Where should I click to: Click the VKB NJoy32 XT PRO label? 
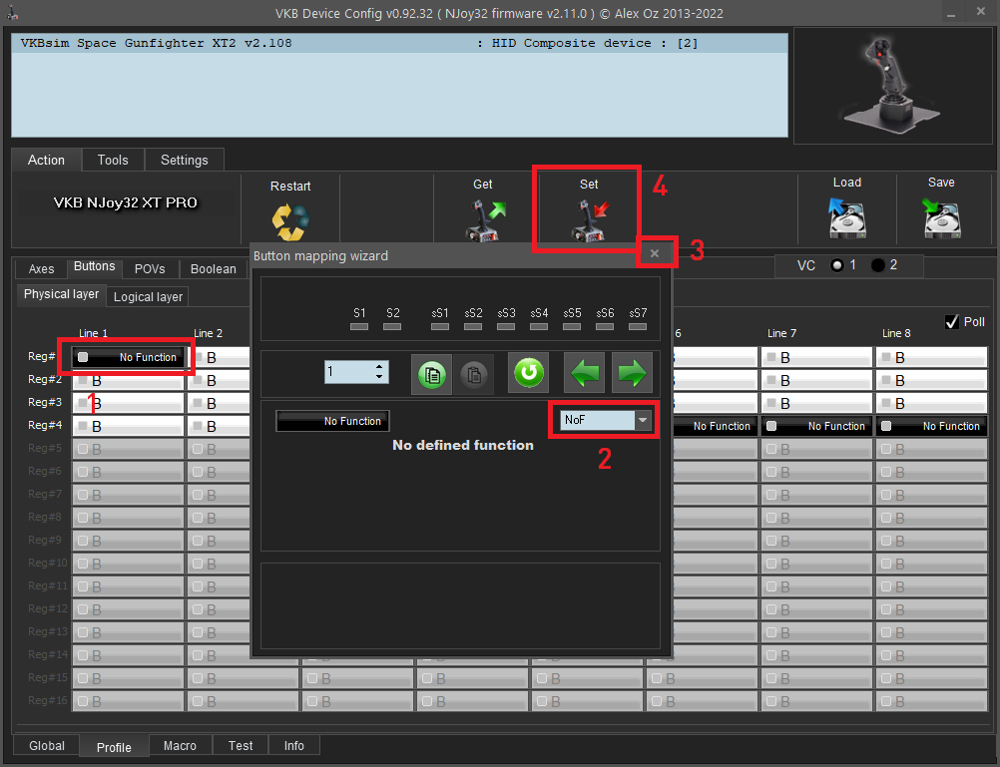tap(126, 202)
